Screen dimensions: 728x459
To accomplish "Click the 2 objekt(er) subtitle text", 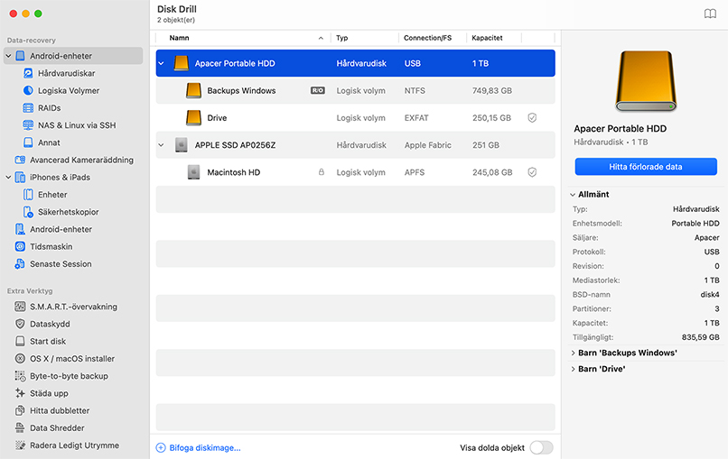I will (x=176, y=20).
